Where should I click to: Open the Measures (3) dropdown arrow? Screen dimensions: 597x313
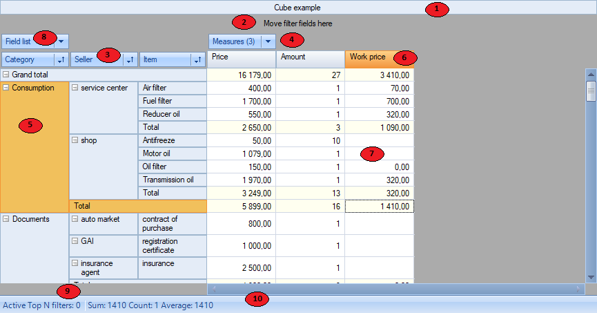tap(268, 41)
